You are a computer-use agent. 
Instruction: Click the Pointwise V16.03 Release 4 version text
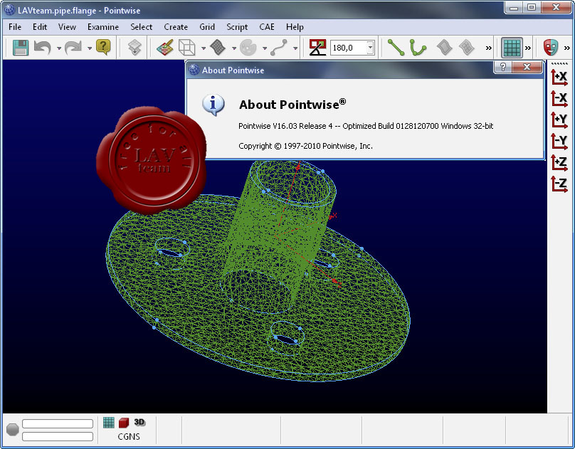pyautogui.click(x=366, y=126)
